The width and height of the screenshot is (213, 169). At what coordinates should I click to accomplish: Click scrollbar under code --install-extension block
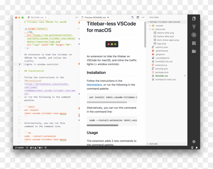click(102, 125)
